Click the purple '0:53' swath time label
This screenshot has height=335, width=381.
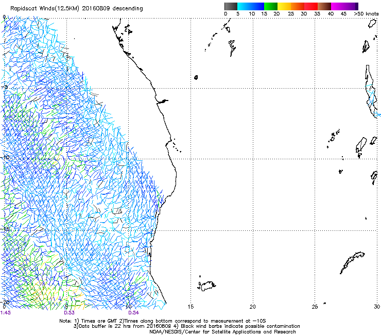[70, 313]
